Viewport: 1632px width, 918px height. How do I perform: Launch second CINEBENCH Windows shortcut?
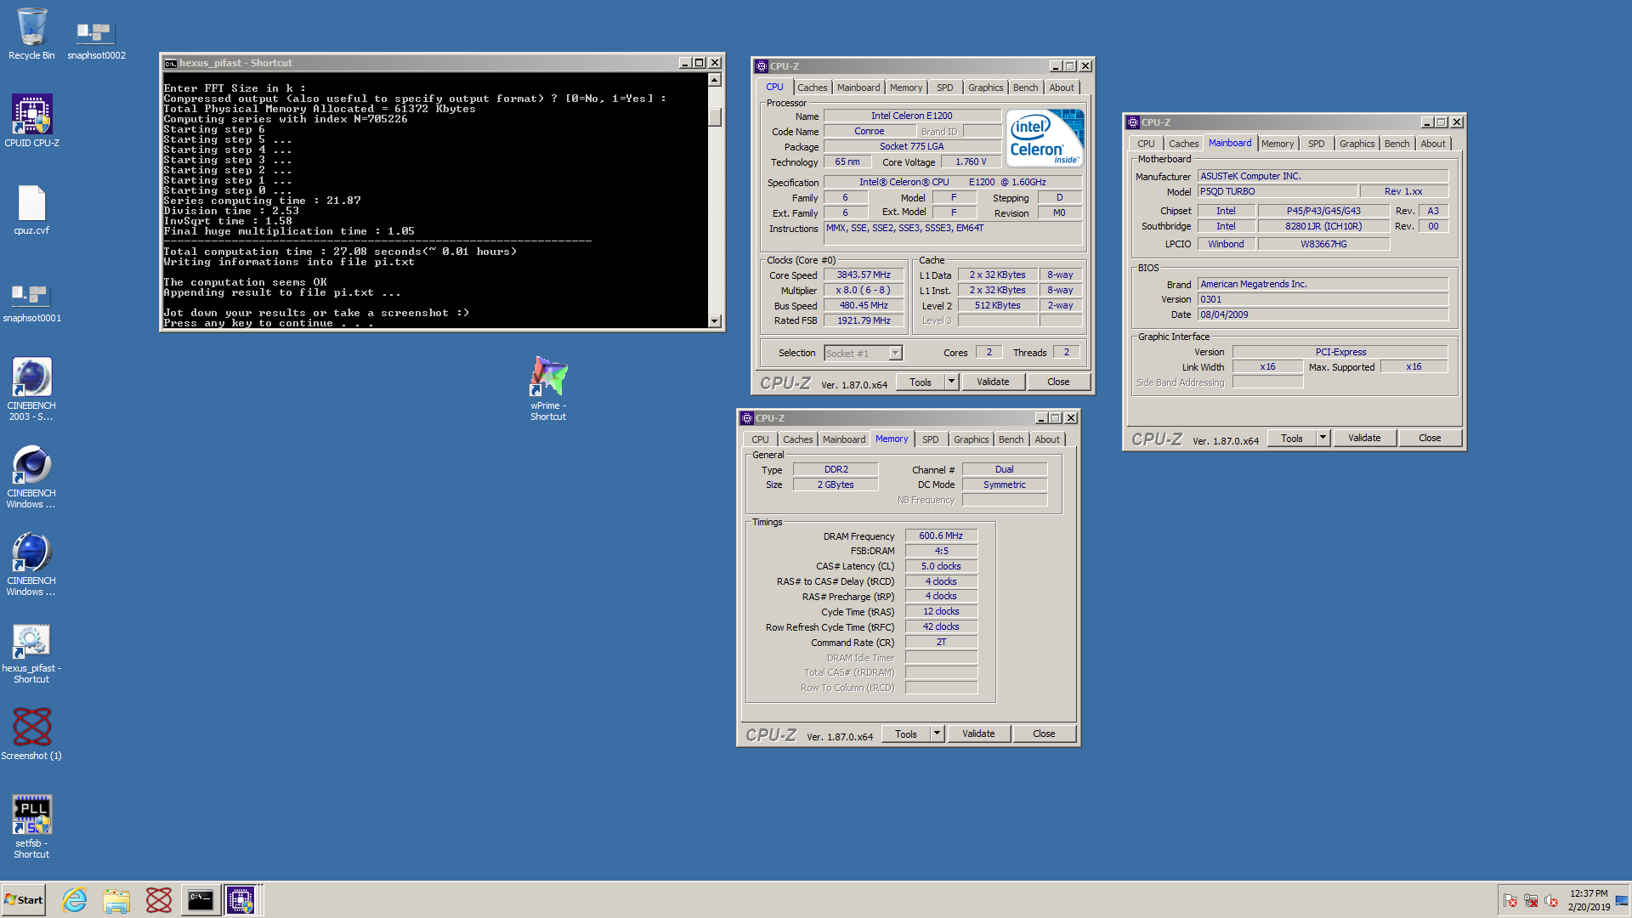click(x=31, y=476)
